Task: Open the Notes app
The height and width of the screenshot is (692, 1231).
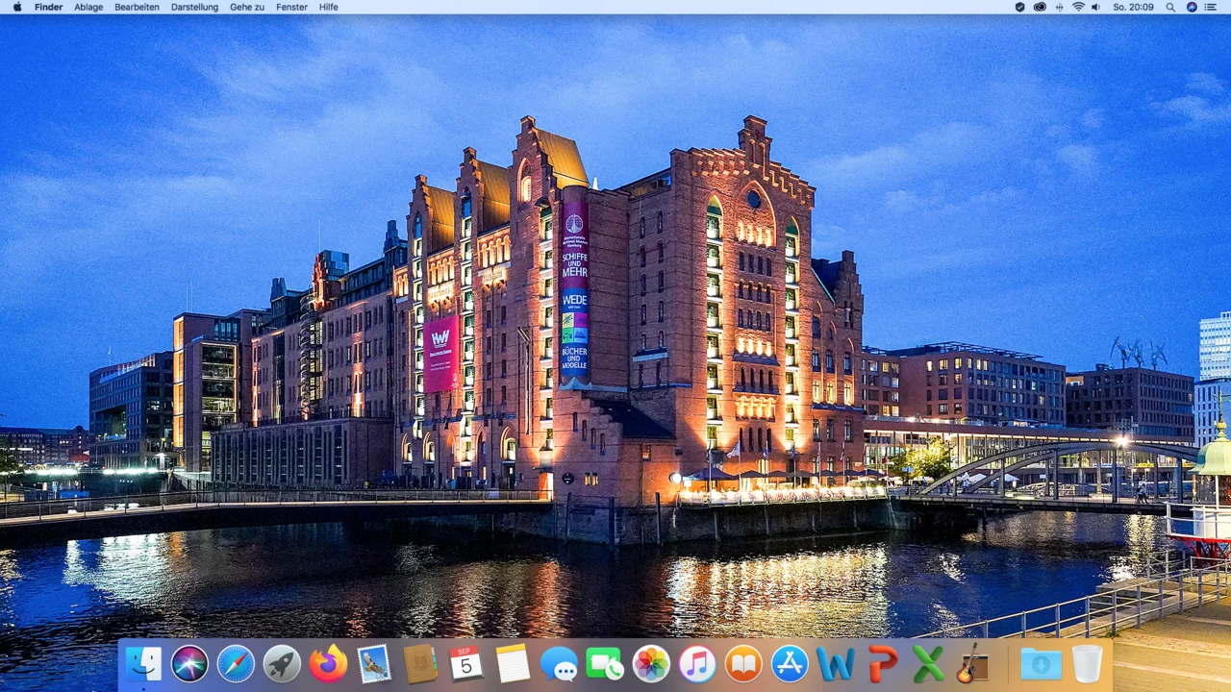Action: (513, 664)
